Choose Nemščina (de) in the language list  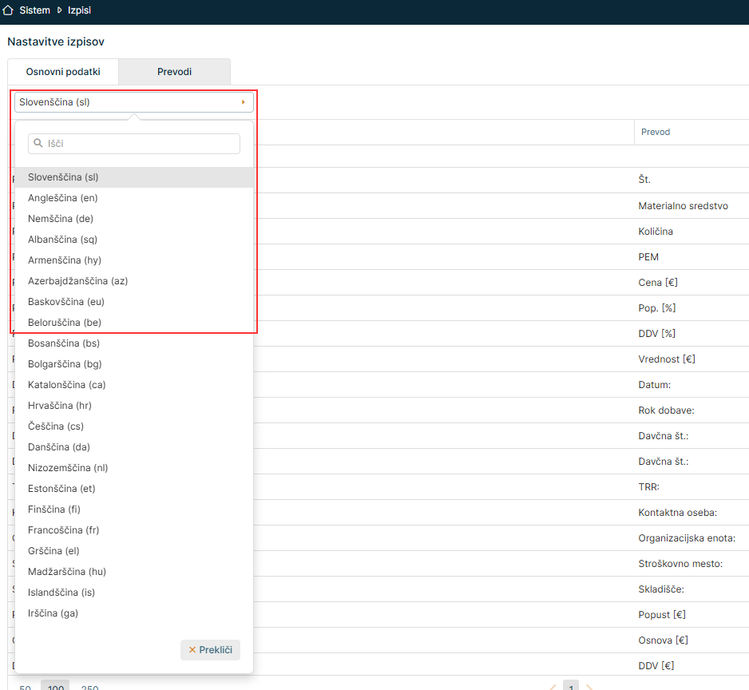61,219
